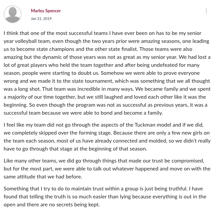This screenshot has width=215, height=211.
Task: Click the paragraph about trust being compromised
Action: tap(107, 168)
